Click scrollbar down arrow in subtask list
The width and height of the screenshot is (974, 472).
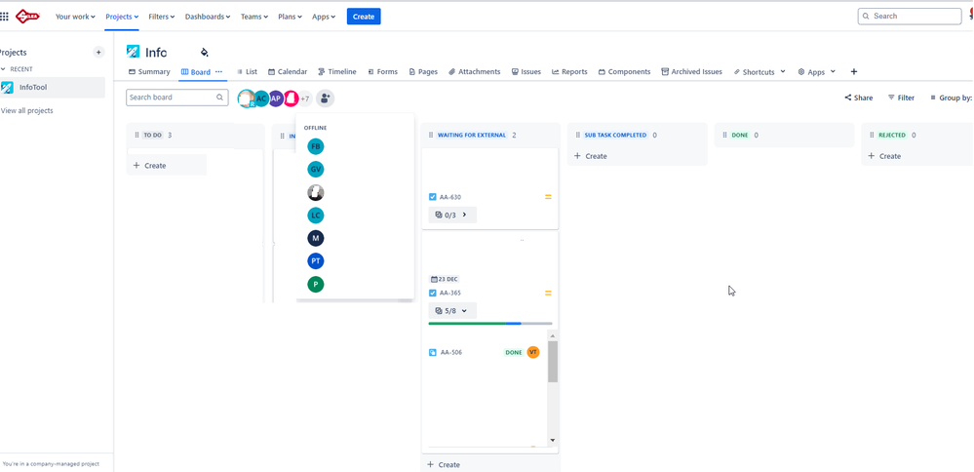(552, 441)
